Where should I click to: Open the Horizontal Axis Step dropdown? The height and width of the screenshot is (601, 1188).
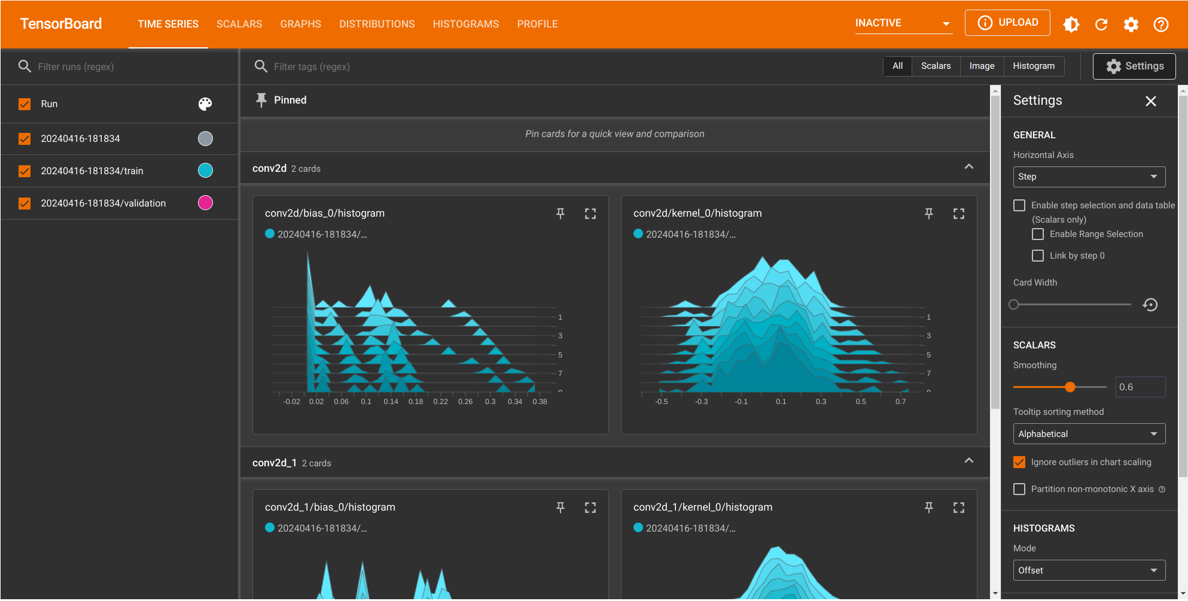point(1089,177)
